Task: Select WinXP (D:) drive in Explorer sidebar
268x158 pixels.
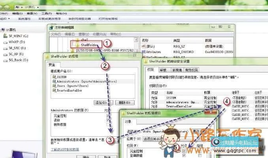Action: pyautogui.click(x=14, y=42)
